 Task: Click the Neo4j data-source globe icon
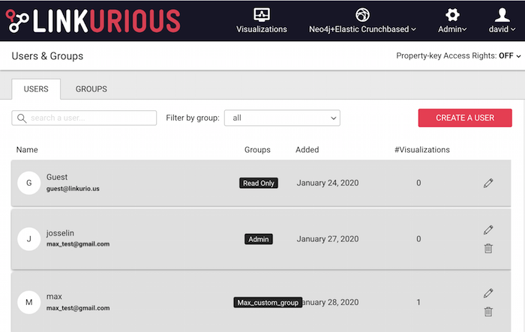point(362,15)
